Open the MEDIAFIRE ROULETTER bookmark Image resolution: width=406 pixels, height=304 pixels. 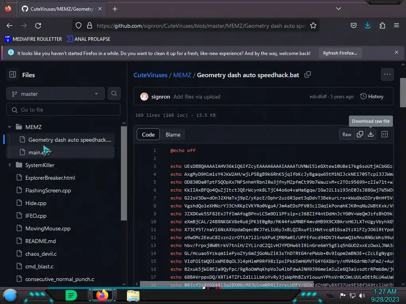pyautogui.click(x=33, y=39)
